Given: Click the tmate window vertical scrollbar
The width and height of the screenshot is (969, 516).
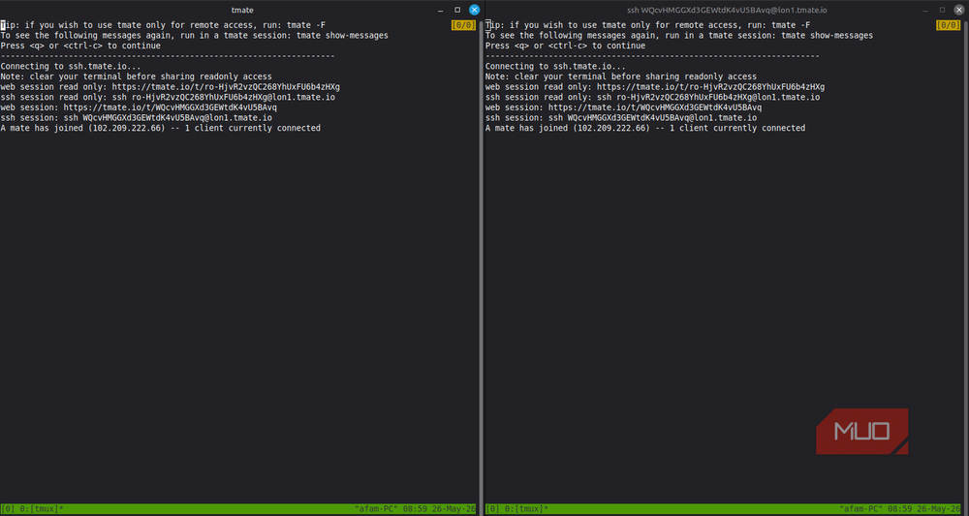Looking at the screenshot, I should click(x=481, y=266).
